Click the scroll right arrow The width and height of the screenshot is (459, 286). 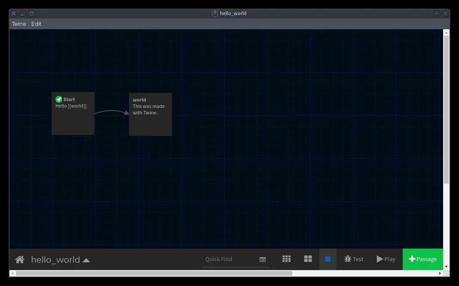click(x=440, y=273)
